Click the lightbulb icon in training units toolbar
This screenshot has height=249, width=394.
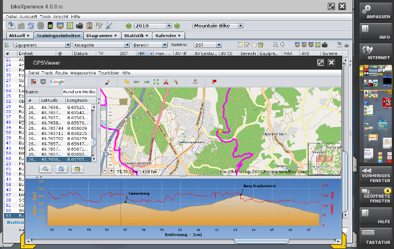pyautogui.click(x=283, y=45)
